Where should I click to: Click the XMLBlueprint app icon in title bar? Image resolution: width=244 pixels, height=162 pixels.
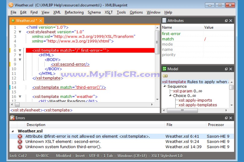point(11,5)
